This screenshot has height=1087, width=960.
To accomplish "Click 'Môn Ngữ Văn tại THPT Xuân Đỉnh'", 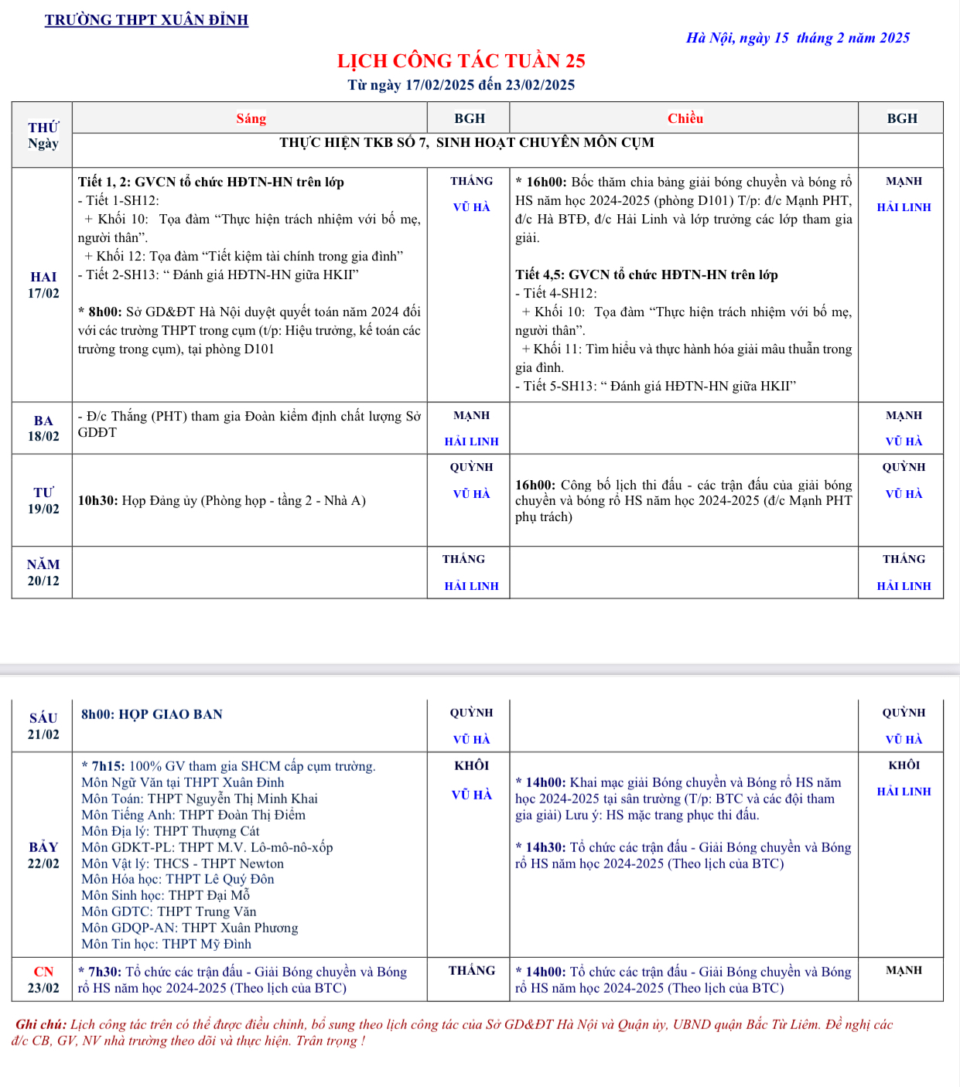I will [183, 783].
